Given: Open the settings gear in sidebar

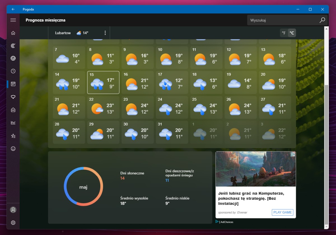Looking at the screenshot, I should pyautogui.click(x=13, y=223).
